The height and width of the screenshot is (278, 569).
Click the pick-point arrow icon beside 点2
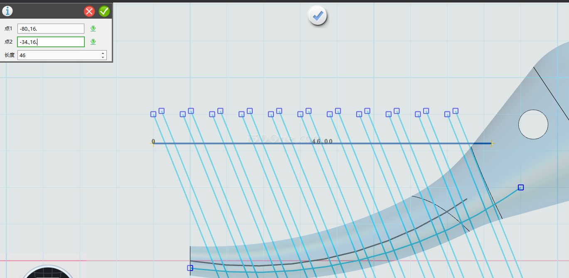click(x=93, y=42)
